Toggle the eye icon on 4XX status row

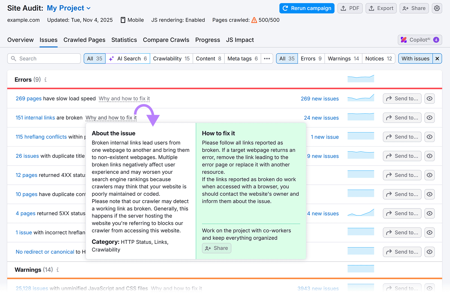coord(429,175)
